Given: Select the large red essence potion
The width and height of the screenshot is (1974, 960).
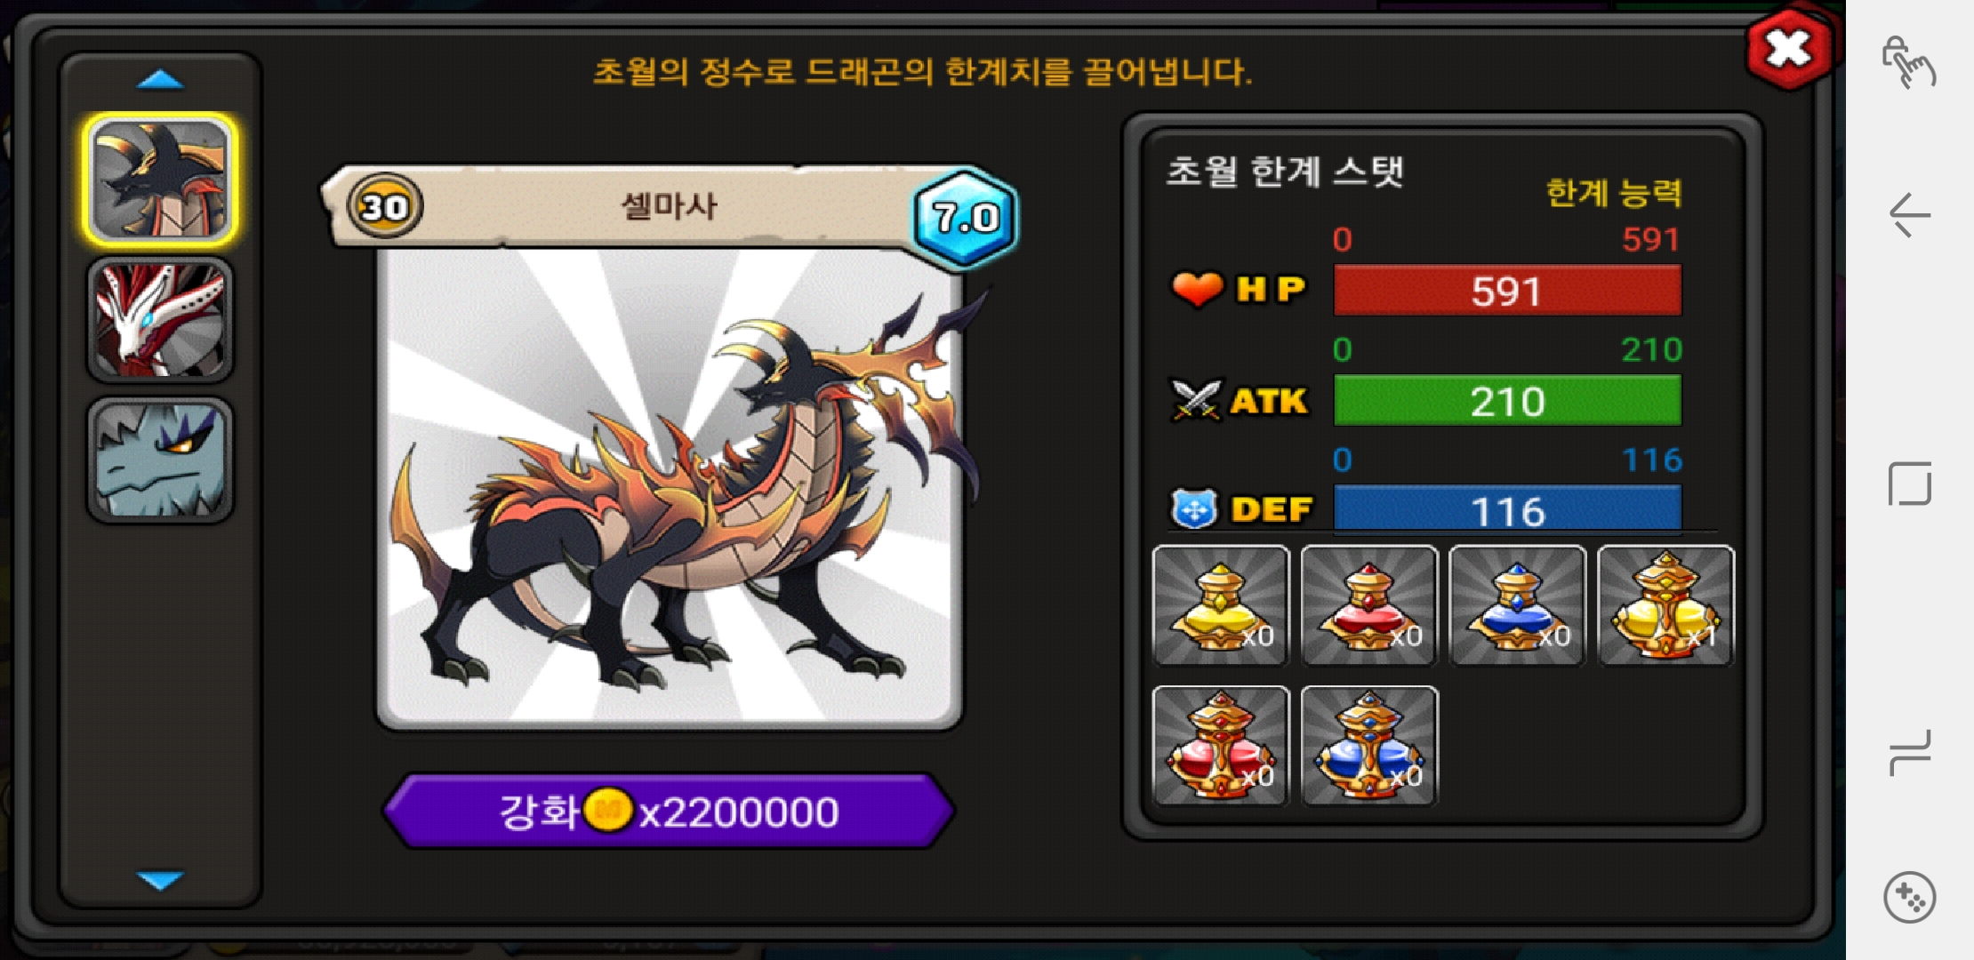Looking at the screenshot, I should (x=1221, y=746).
